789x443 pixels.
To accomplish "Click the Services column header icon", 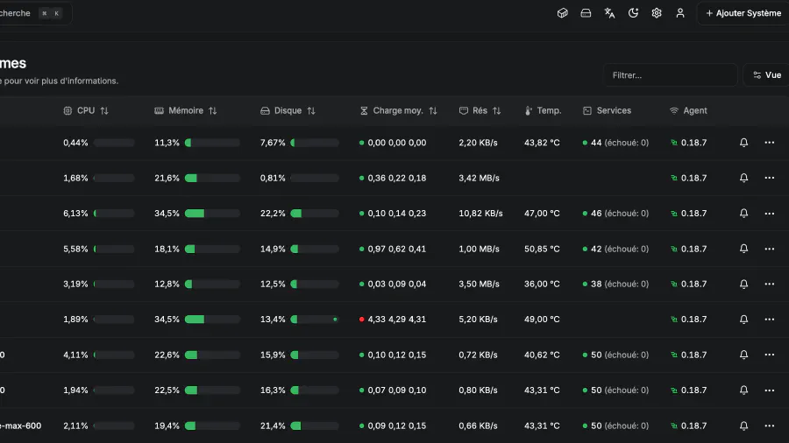I will (x=587, y=111).
